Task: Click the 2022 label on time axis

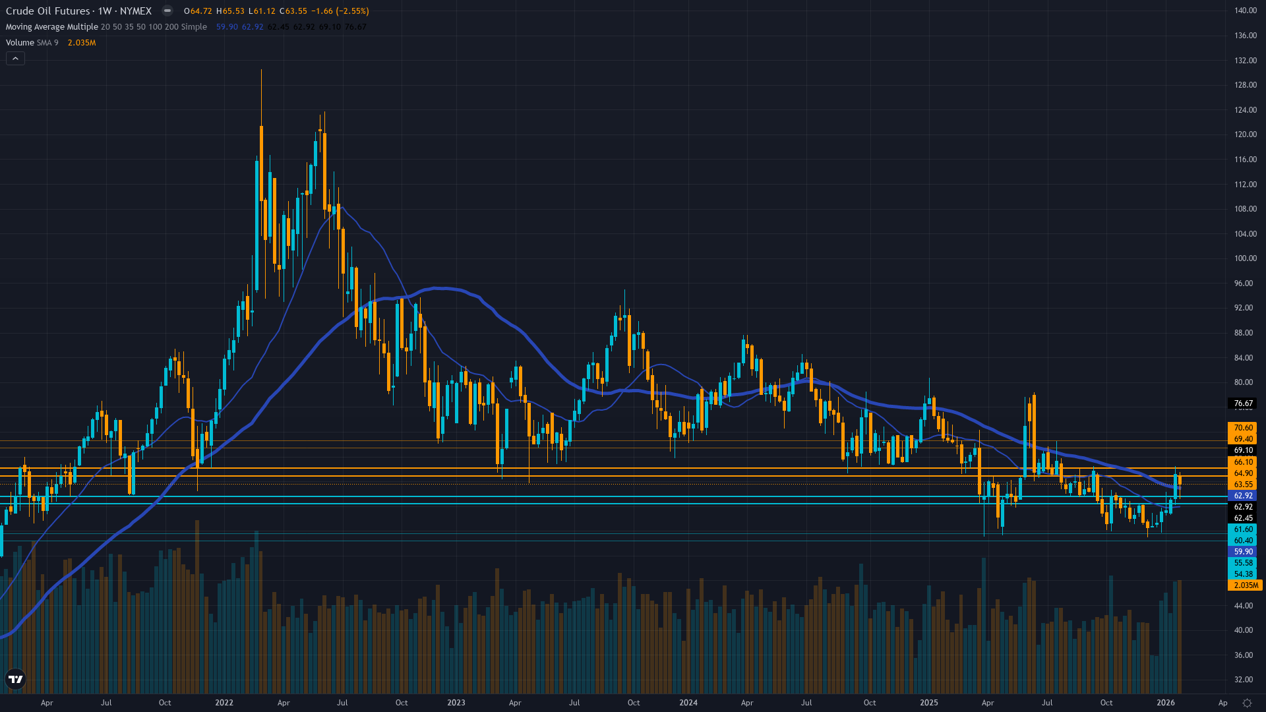Action: 224,703
